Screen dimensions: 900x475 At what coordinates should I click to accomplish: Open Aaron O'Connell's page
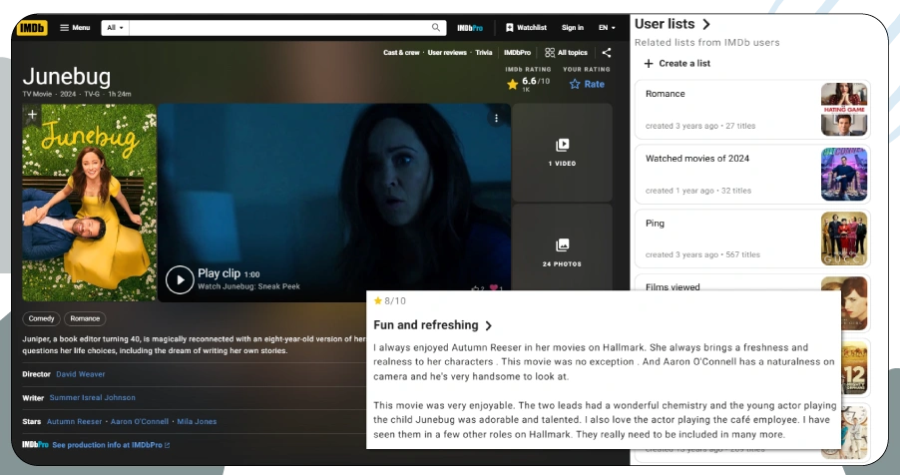click(x=140, y=421)
